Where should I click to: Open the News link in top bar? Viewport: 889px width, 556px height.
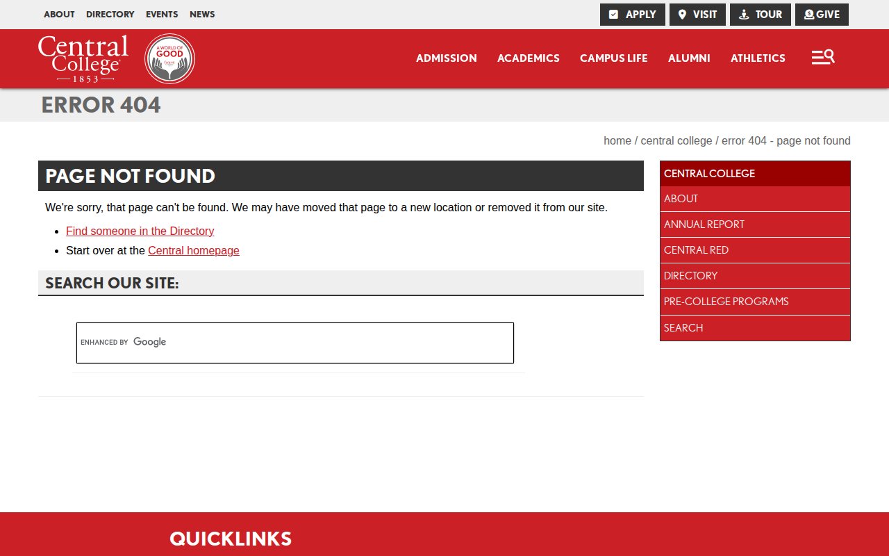tap(202, 15)
